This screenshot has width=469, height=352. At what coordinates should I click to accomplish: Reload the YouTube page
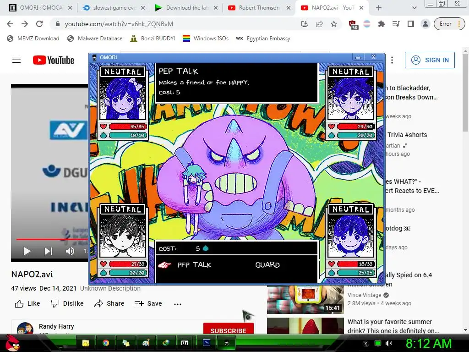coord(39,24)
